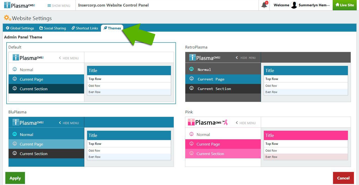Collapse HIDE MENU chevron in Pink preview
The height and width of the screenshot is (185, 359).
(237, 123)
